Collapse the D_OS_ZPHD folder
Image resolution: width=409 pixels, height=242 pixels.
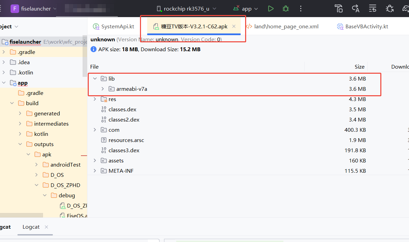[37, 185]
